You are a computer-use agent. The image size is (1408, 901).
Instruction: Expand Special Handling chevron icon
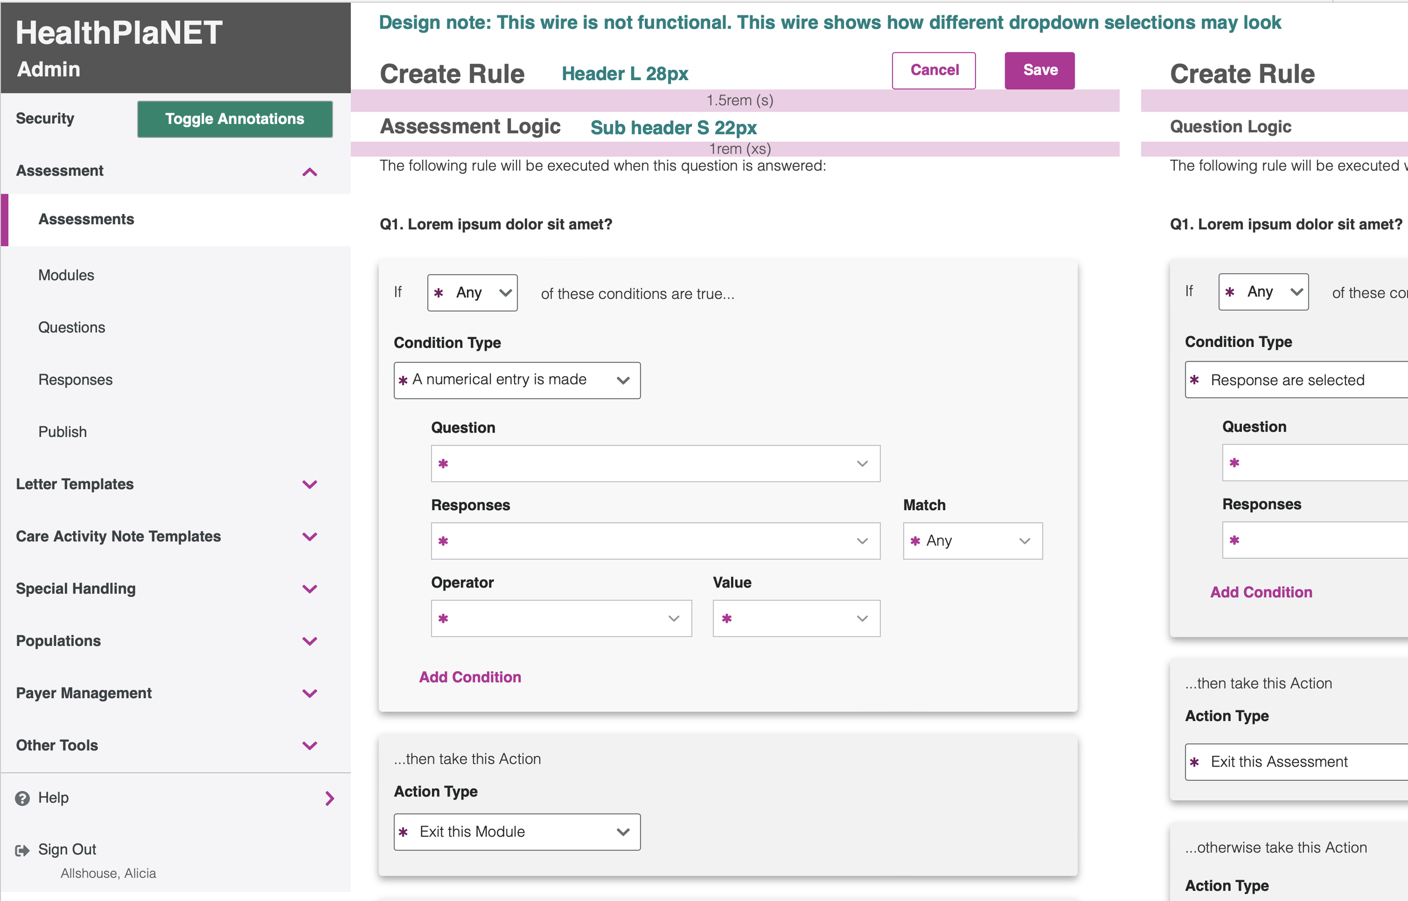(x=309, y=589)
